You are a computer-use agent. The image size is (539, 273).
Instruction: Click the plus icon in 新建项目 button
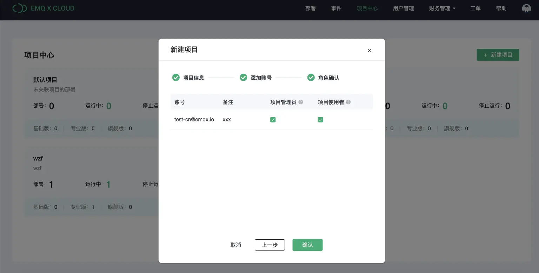click(485, 55)
